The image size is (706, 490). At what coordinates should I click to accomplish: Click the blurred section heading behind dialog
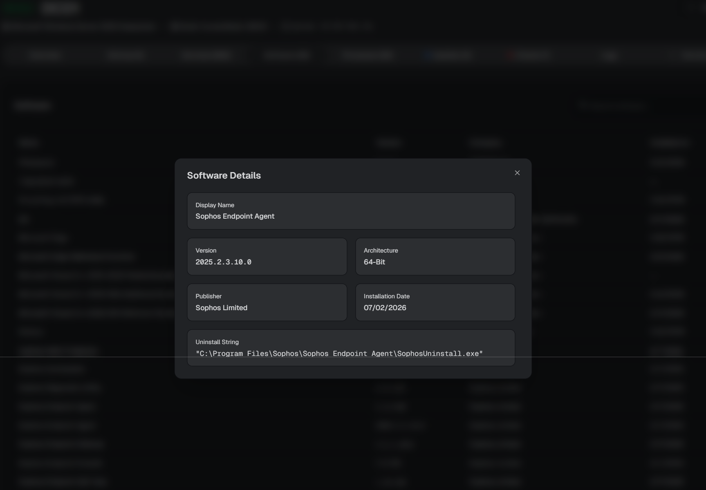tap(32, 106)
